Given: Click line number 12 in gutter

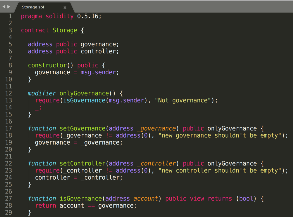Looking at the screenshot, I should pos(9,93).
